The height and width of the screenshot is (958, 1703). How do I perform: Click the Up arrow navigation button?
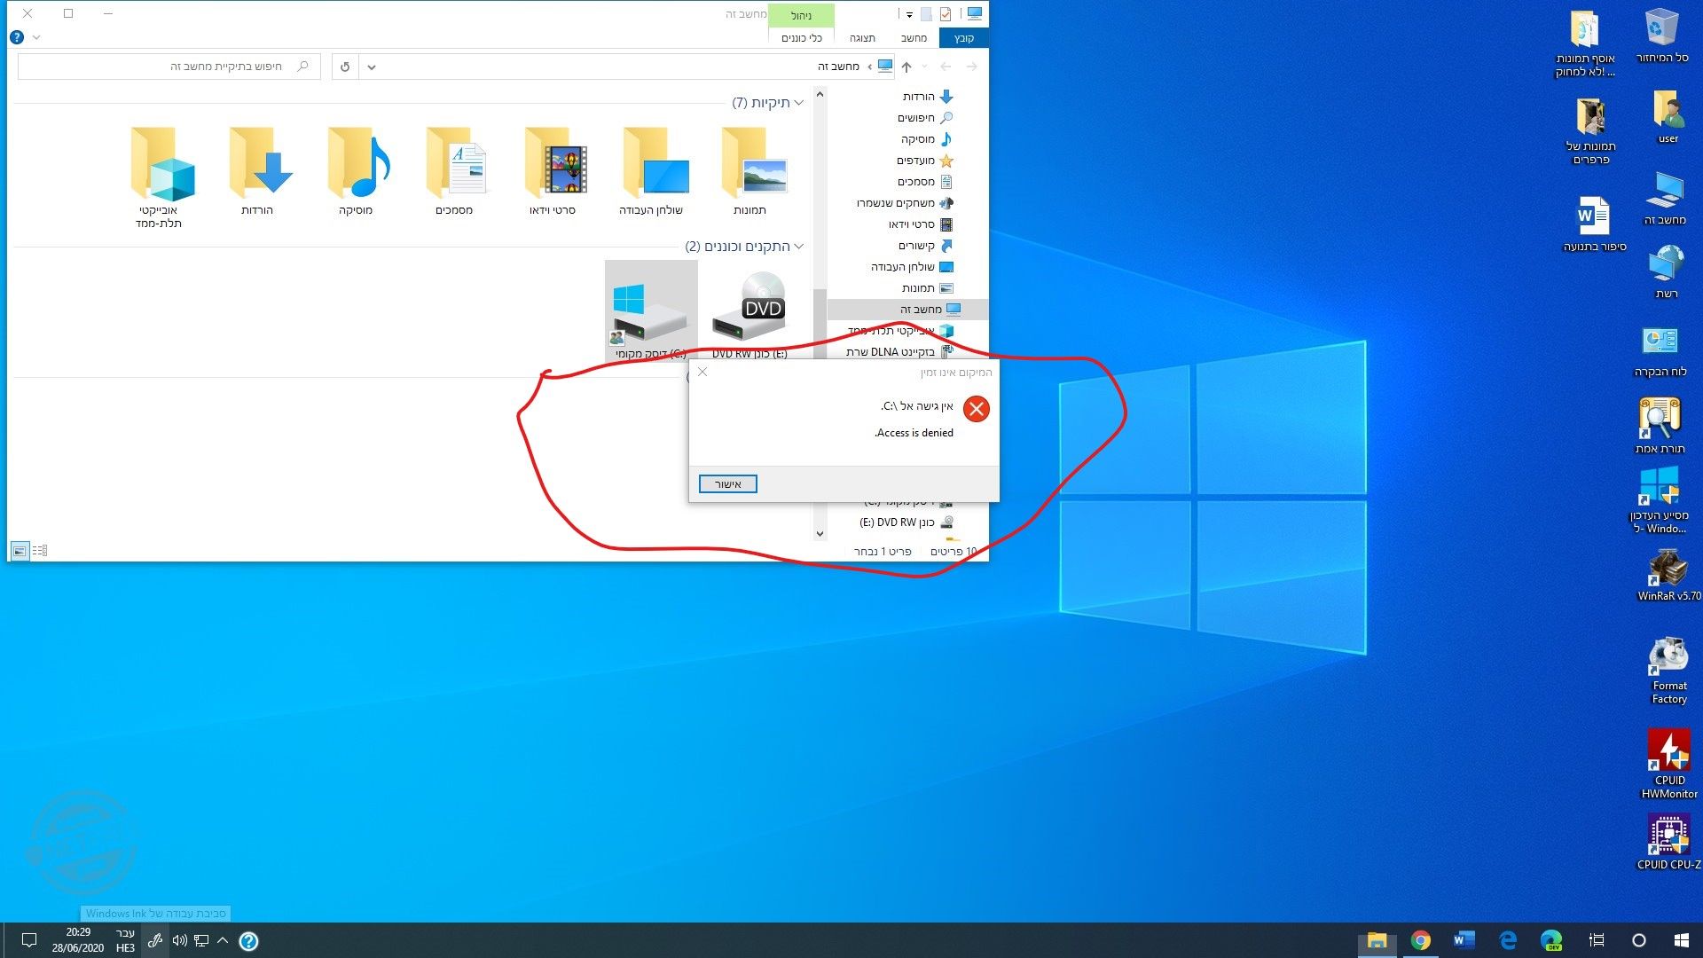(x=906, y=67)
